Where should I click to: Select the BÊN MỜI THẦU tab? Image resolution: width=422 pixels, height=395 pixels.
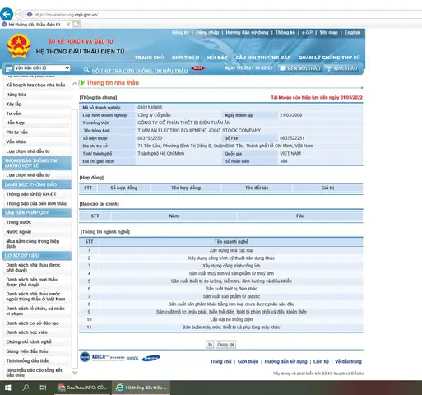tap(300, 68)
